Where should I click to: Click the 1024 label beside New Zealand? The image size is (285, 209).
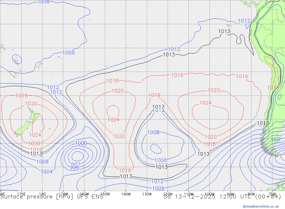35,135
